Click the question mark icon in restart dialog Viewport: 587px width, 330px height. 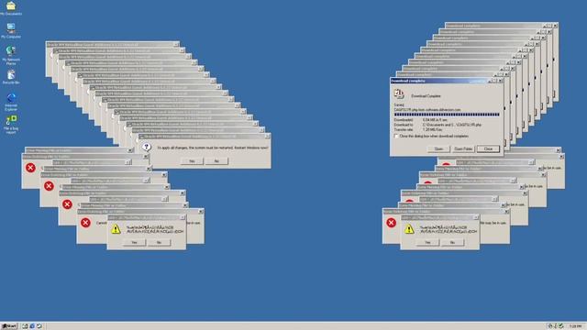[x=147, y=147]
